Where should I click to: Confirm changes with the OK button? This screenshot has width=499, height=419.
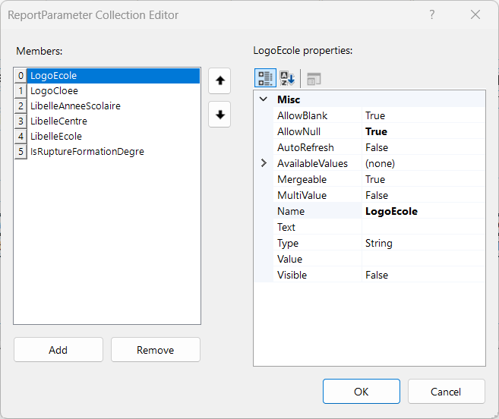tap(362, 392)
